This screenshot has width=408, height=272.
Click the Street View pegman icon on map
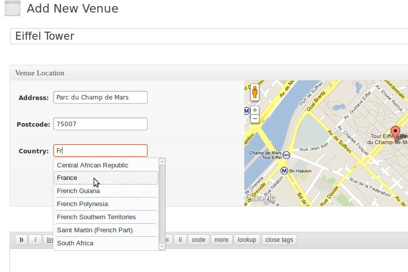(255, 92)
